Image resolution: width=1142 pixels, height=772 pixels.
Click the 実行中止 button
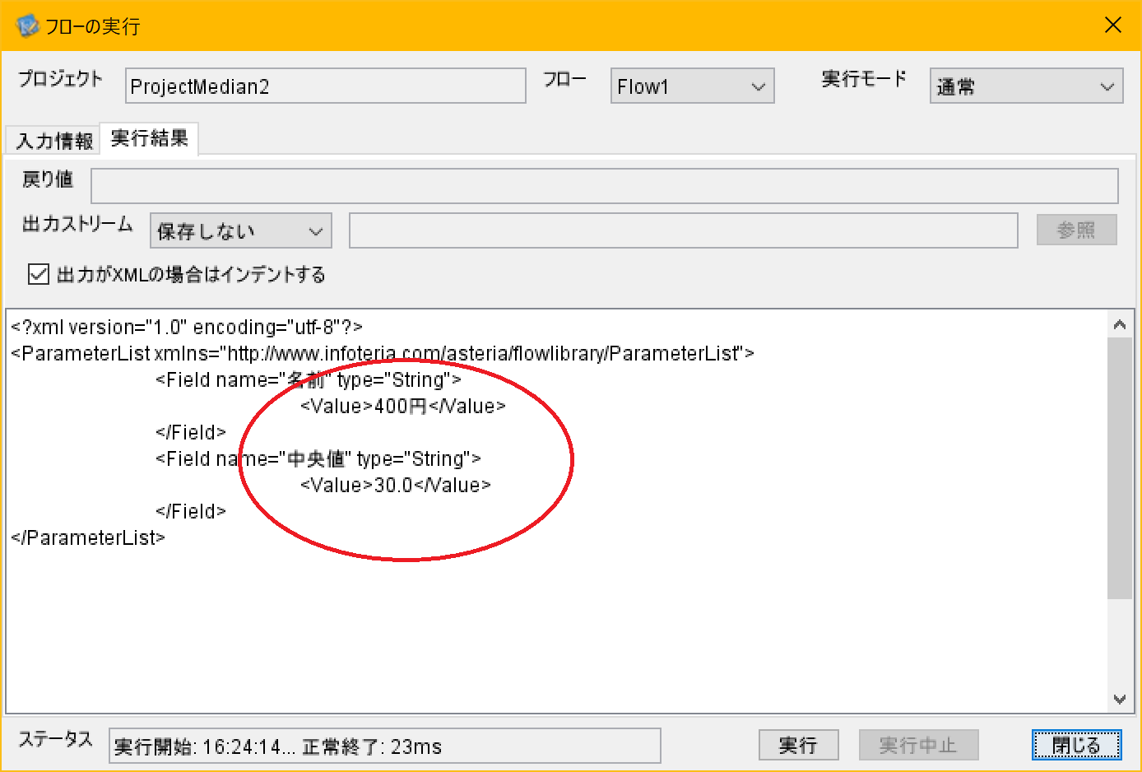point(918,746)
